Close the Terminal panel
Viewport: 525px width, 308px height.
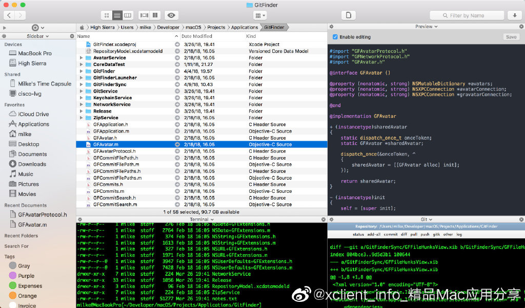point(324,219)
